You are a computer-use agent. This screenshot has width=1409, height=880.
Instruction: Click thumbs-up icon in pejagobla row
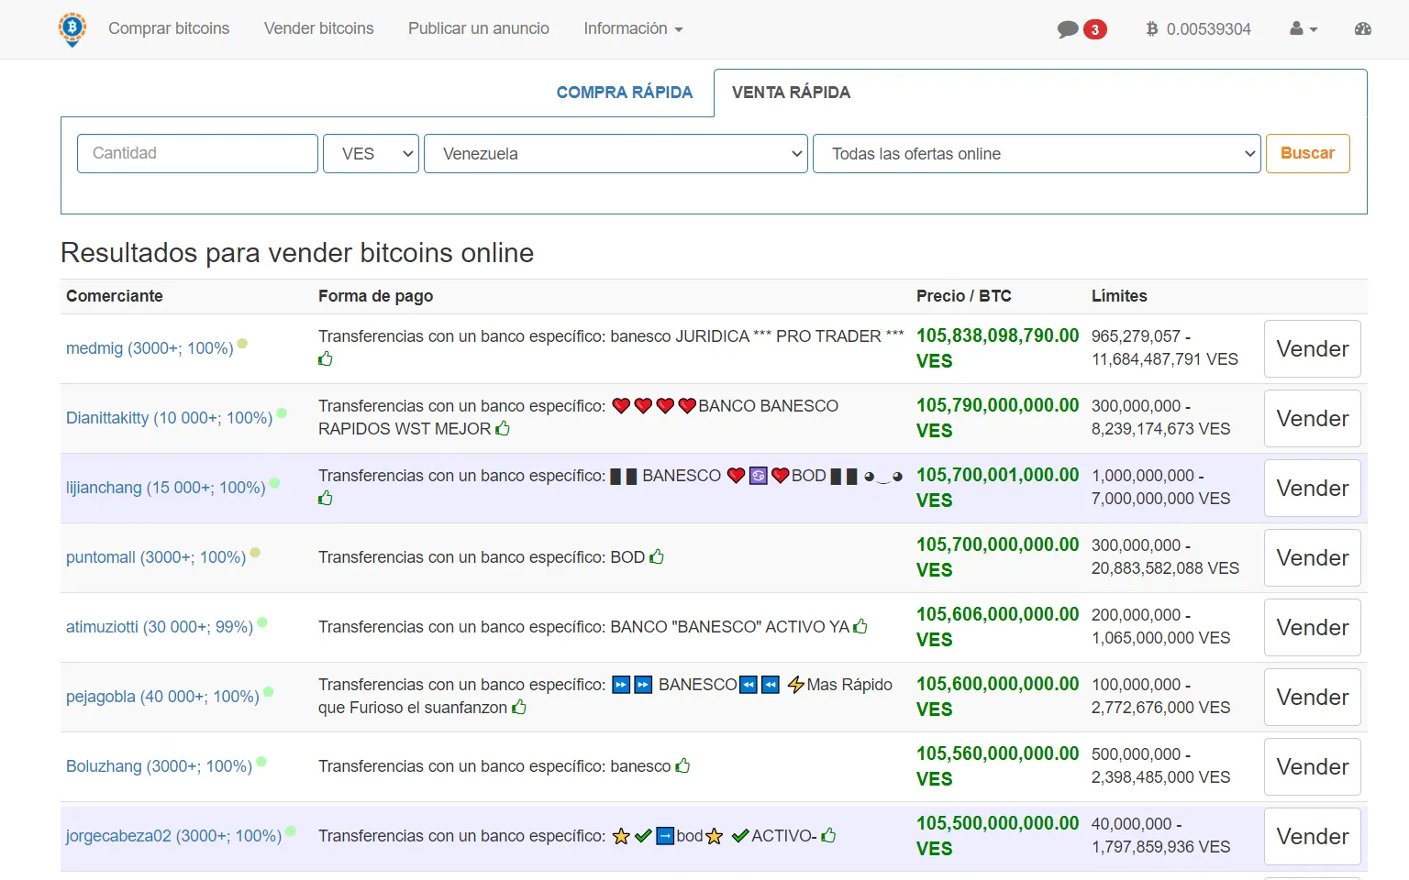tap(519, 707)
